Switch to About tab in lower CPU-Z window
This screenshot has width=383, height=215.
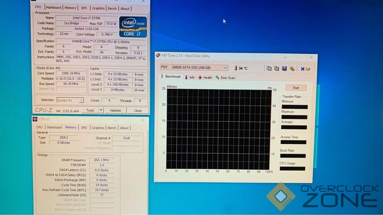click(x=124, y=128)
